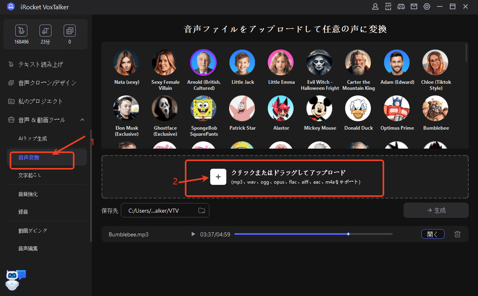Click the 03:37/04:59 playback time
This screenshot has height=296, width=478.
(215, 234)
